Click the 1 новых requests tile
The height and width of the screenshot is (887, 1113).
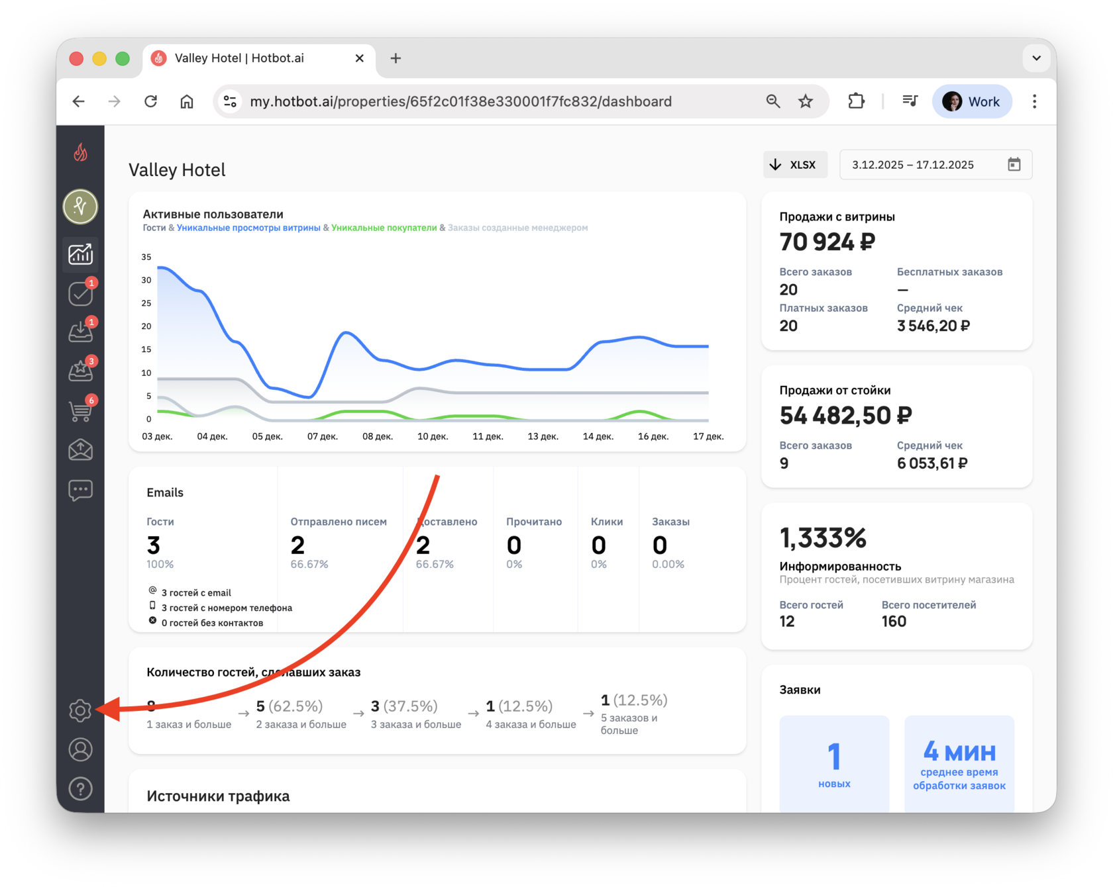point(834,764)
